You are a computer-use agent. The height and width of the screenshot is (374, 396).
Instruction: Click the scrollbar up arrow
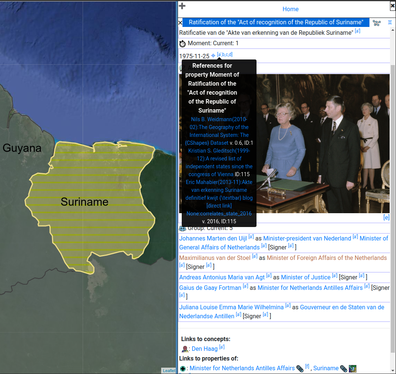click(x=393, y=30)
